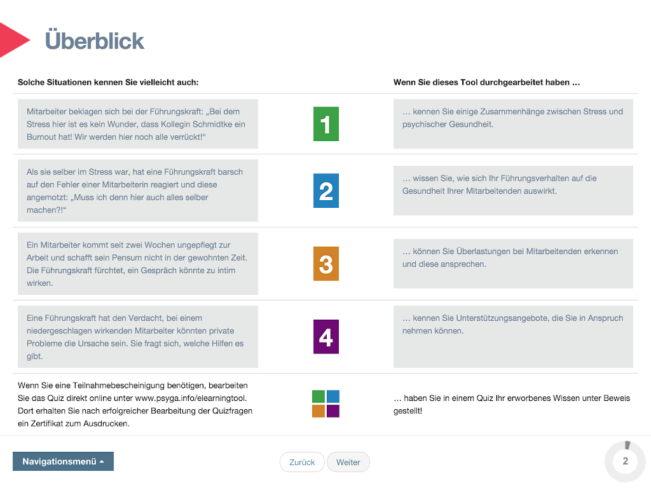Click the red arrow beside Überblick

pos(14,40)
